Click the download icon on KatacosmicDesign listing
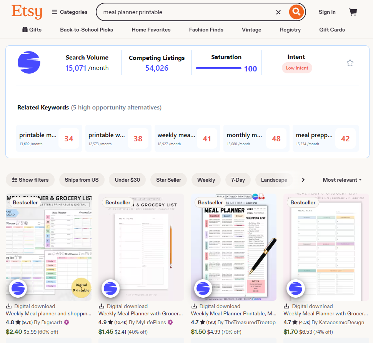Screen dimensions: 373x343 pos(286,306)
